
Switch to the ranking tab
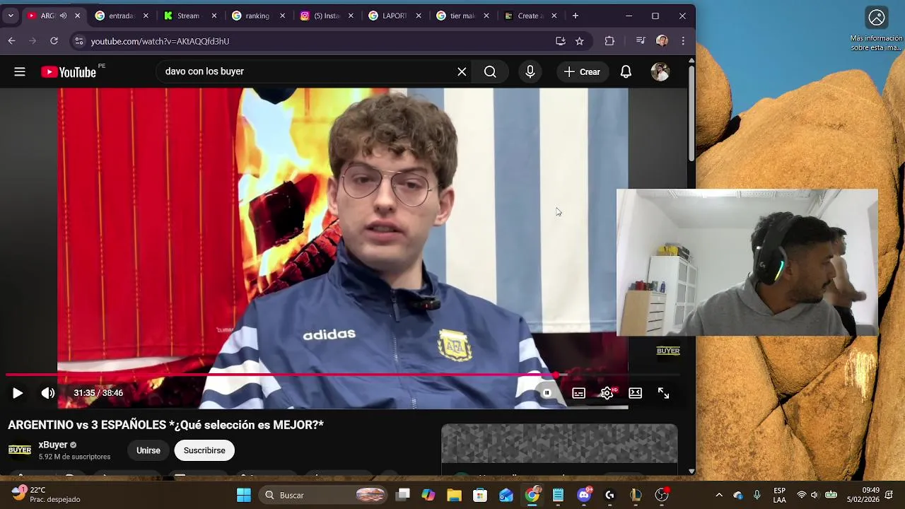[x=257, y=16]
